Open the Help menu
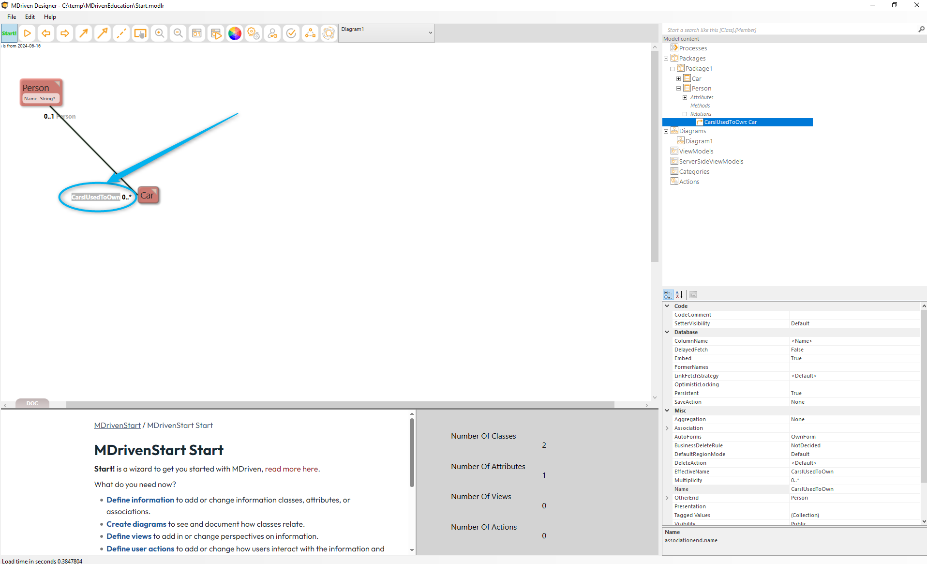 click(50, 17)
